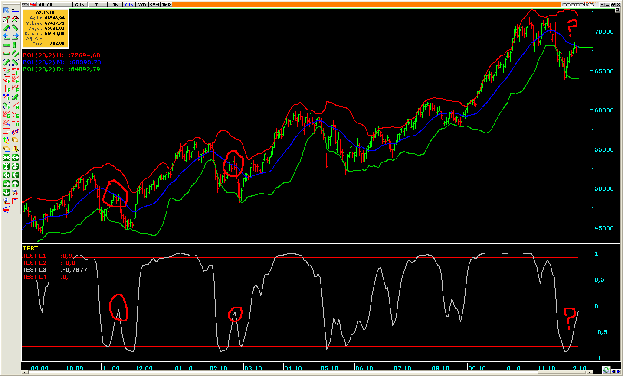Toggle the LIN linear scale button
The width and height of the screenshot is (623, 376).
[x=114, y=5]
